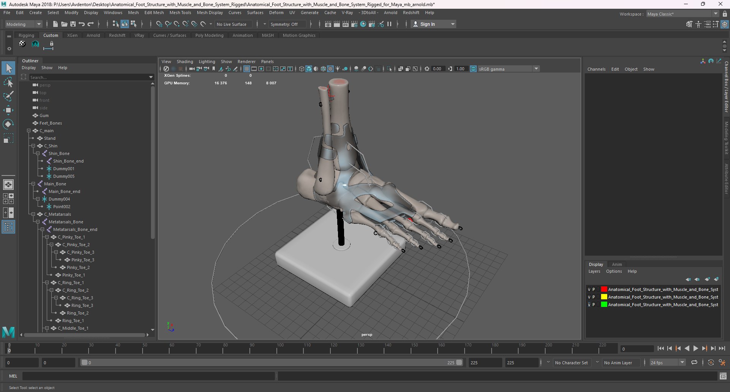The height and width of the screenshot is (392, 730).
Task: Choose the Scale tool in toolbox
Action: coord(8,138)
